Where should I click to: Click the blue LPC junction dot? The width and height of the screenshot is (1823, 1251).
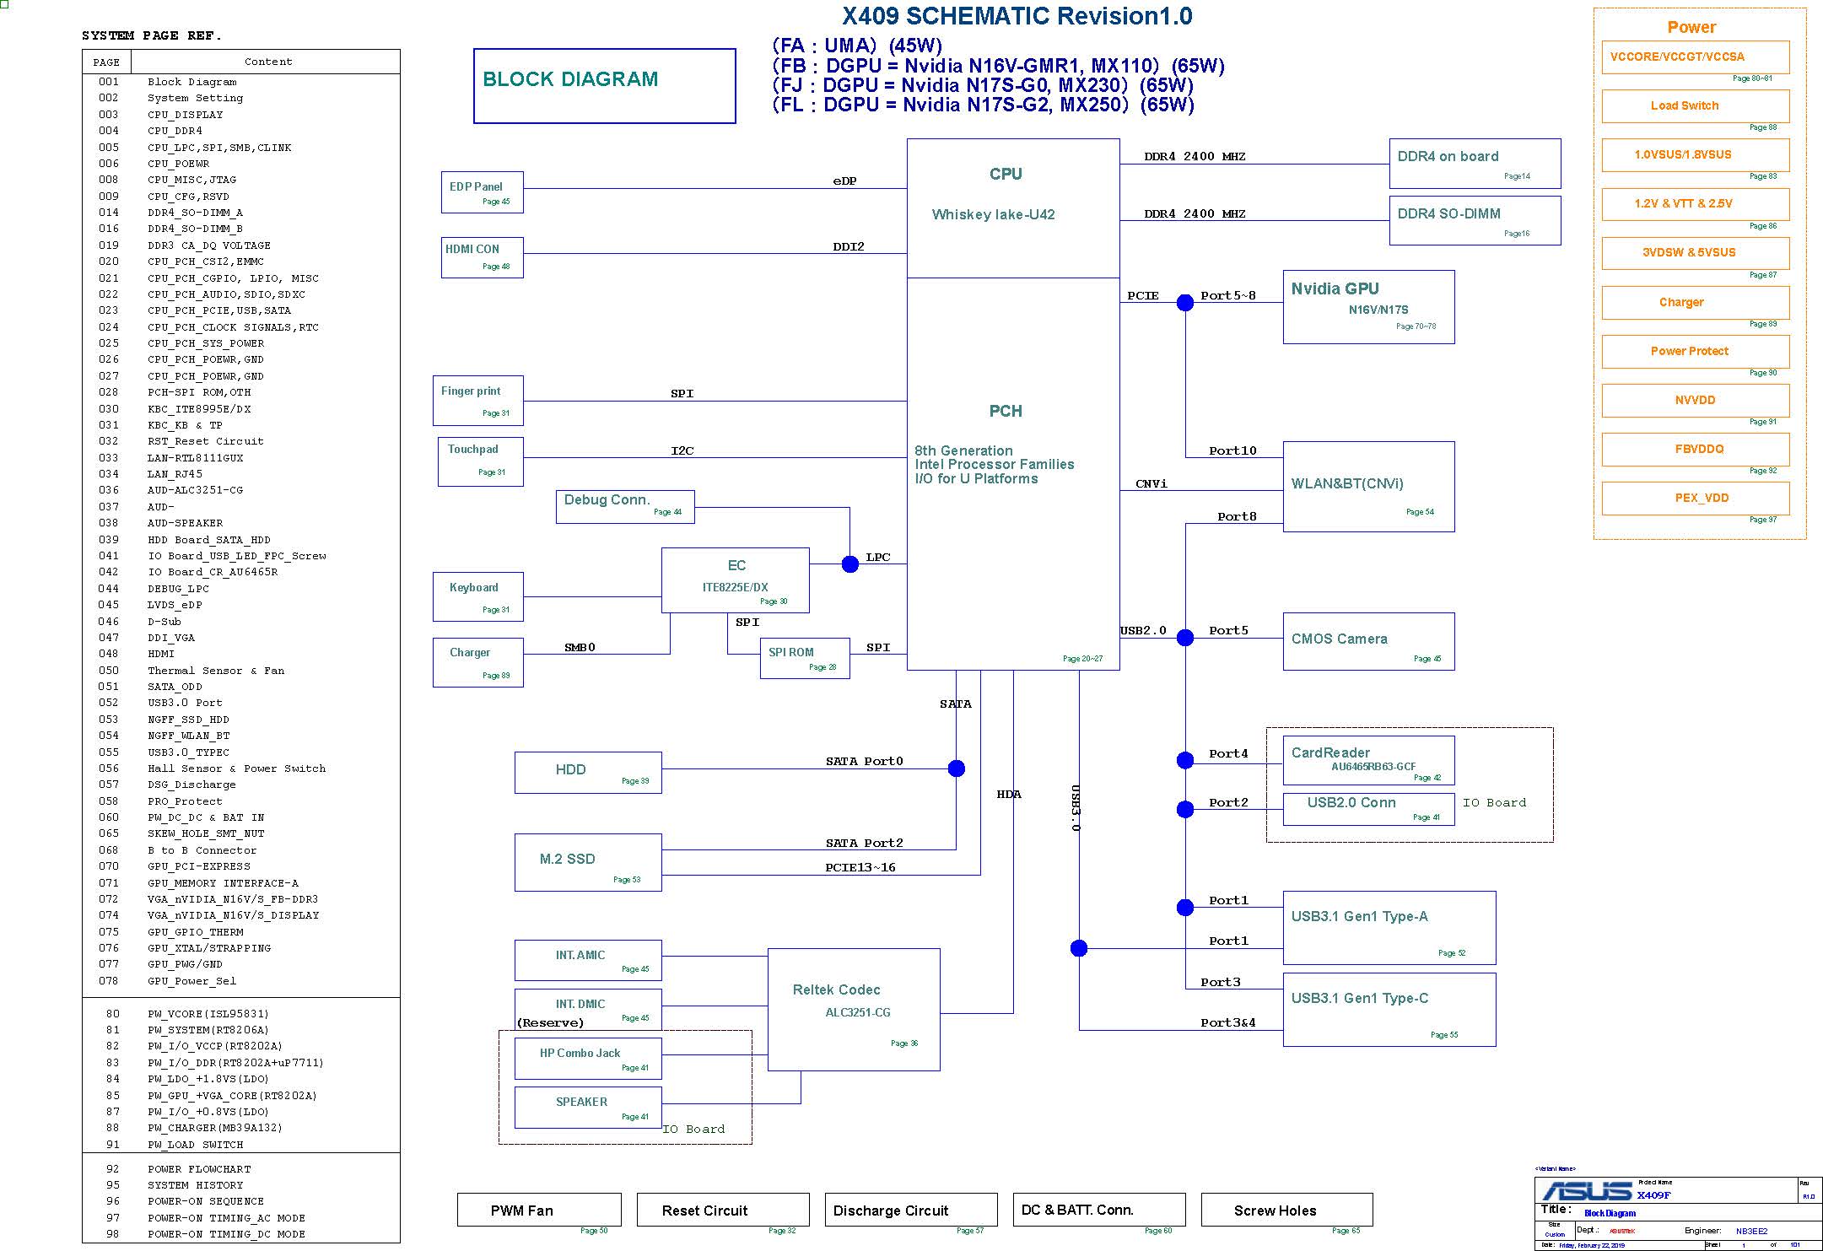(x=850, y=564)
